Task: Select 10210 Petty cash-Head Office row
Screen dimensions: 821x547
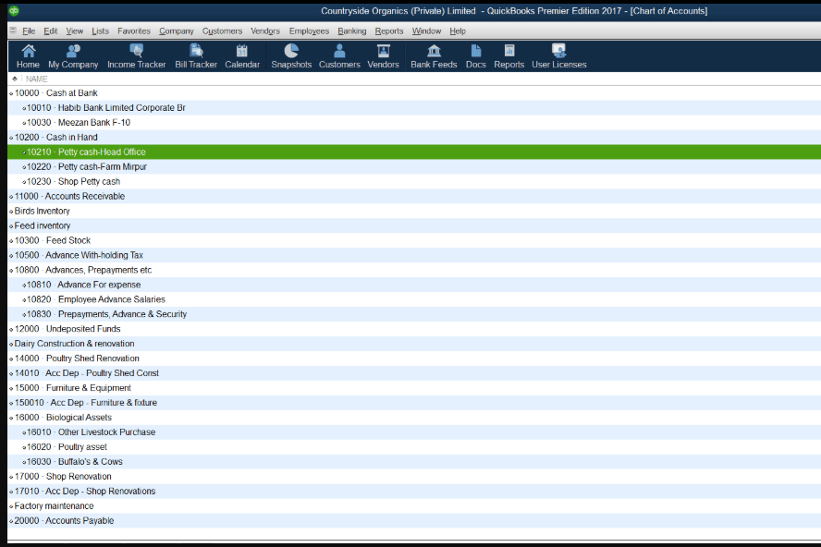Action: pos(413,152)
